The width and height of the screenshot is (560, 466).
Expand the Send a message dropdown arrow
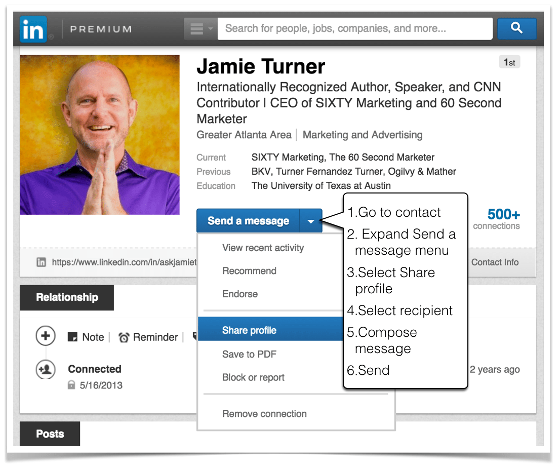pos(311,221)
